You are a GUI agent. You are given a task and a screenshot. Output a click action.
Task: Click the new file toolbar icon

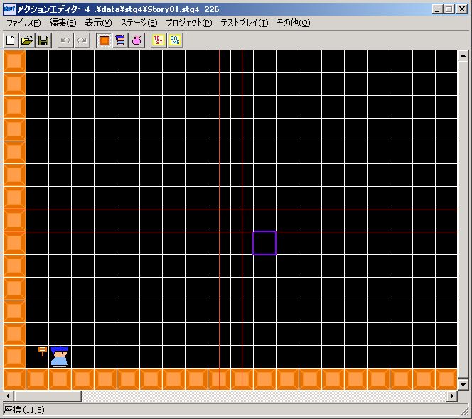point(11,40)
